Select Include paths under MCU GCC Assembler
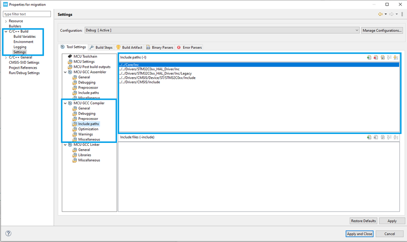This screenshot has width=407, height=242. point(88,93)
